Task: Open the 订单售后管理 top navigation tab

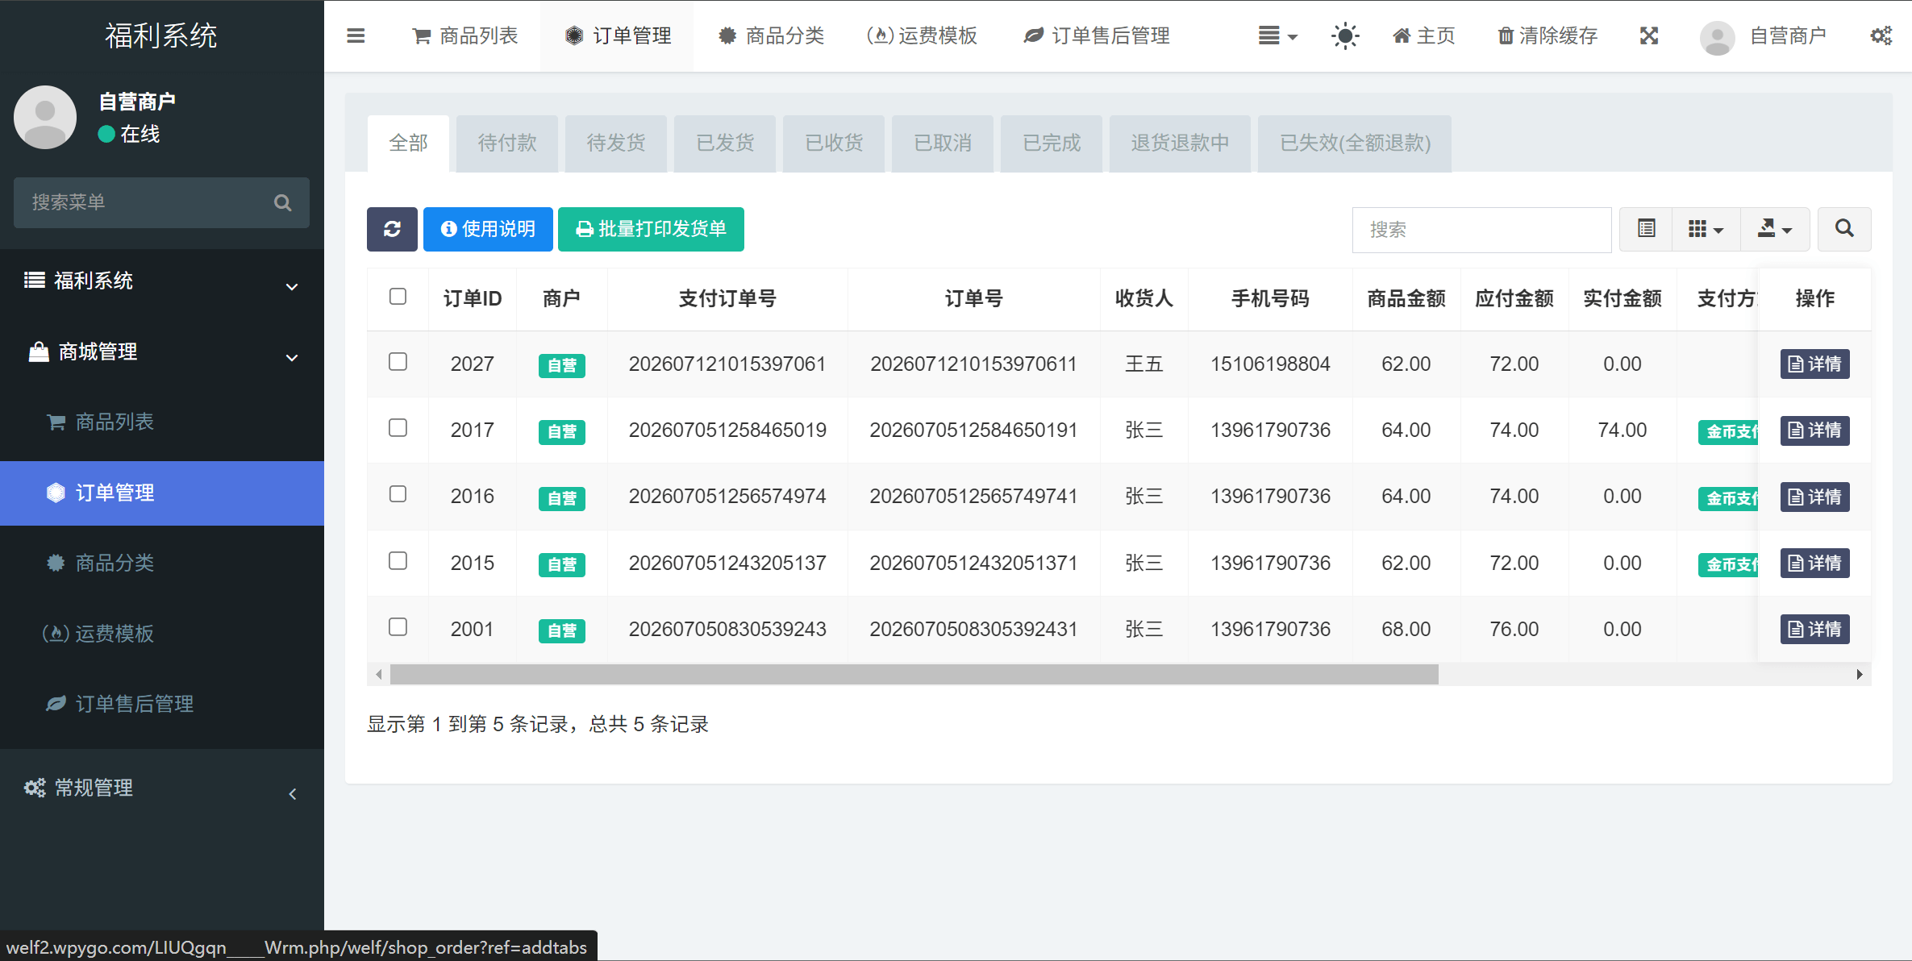Action: pos(1097,35)
